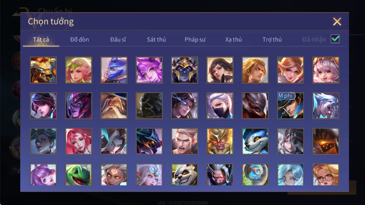365x205 pixels.
Task: Select the hero with the M phí tag
Action: [x=291, y=106]
